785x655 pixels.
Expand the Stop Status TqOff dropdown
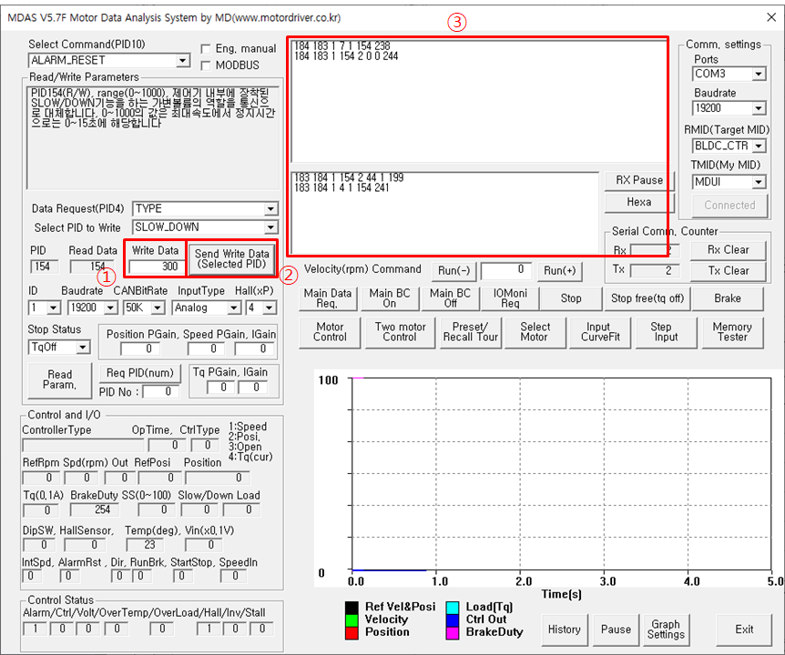59,347
